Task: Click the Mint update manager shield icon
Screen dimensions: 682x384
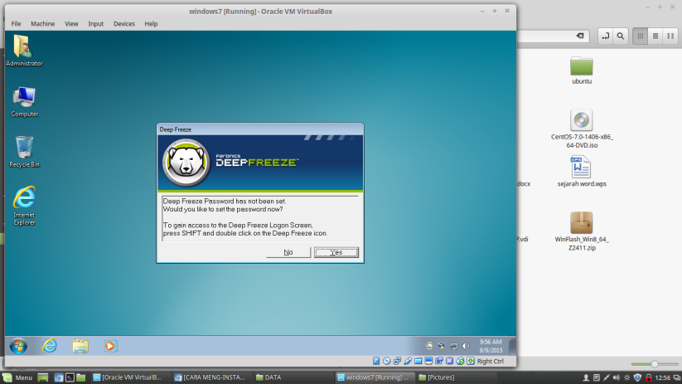Action: click(x=637, y=377)
